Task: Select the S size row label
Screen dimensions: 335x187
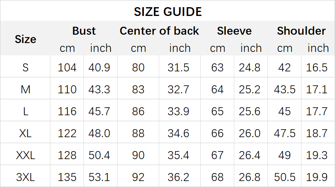Action: 26,67
